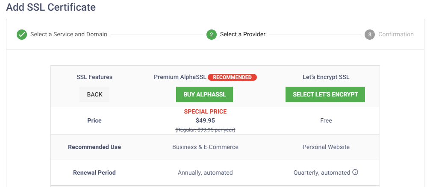Click the red RECOMMENDED badge
This screenshot has width=430, height=187.
232,77
